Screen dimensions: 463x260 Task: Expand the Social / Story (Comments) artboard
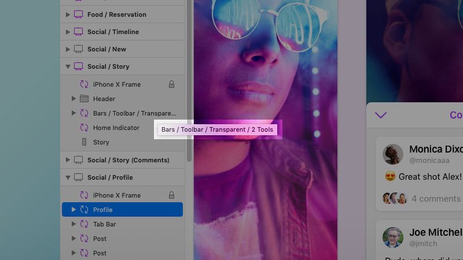point(68,160)
